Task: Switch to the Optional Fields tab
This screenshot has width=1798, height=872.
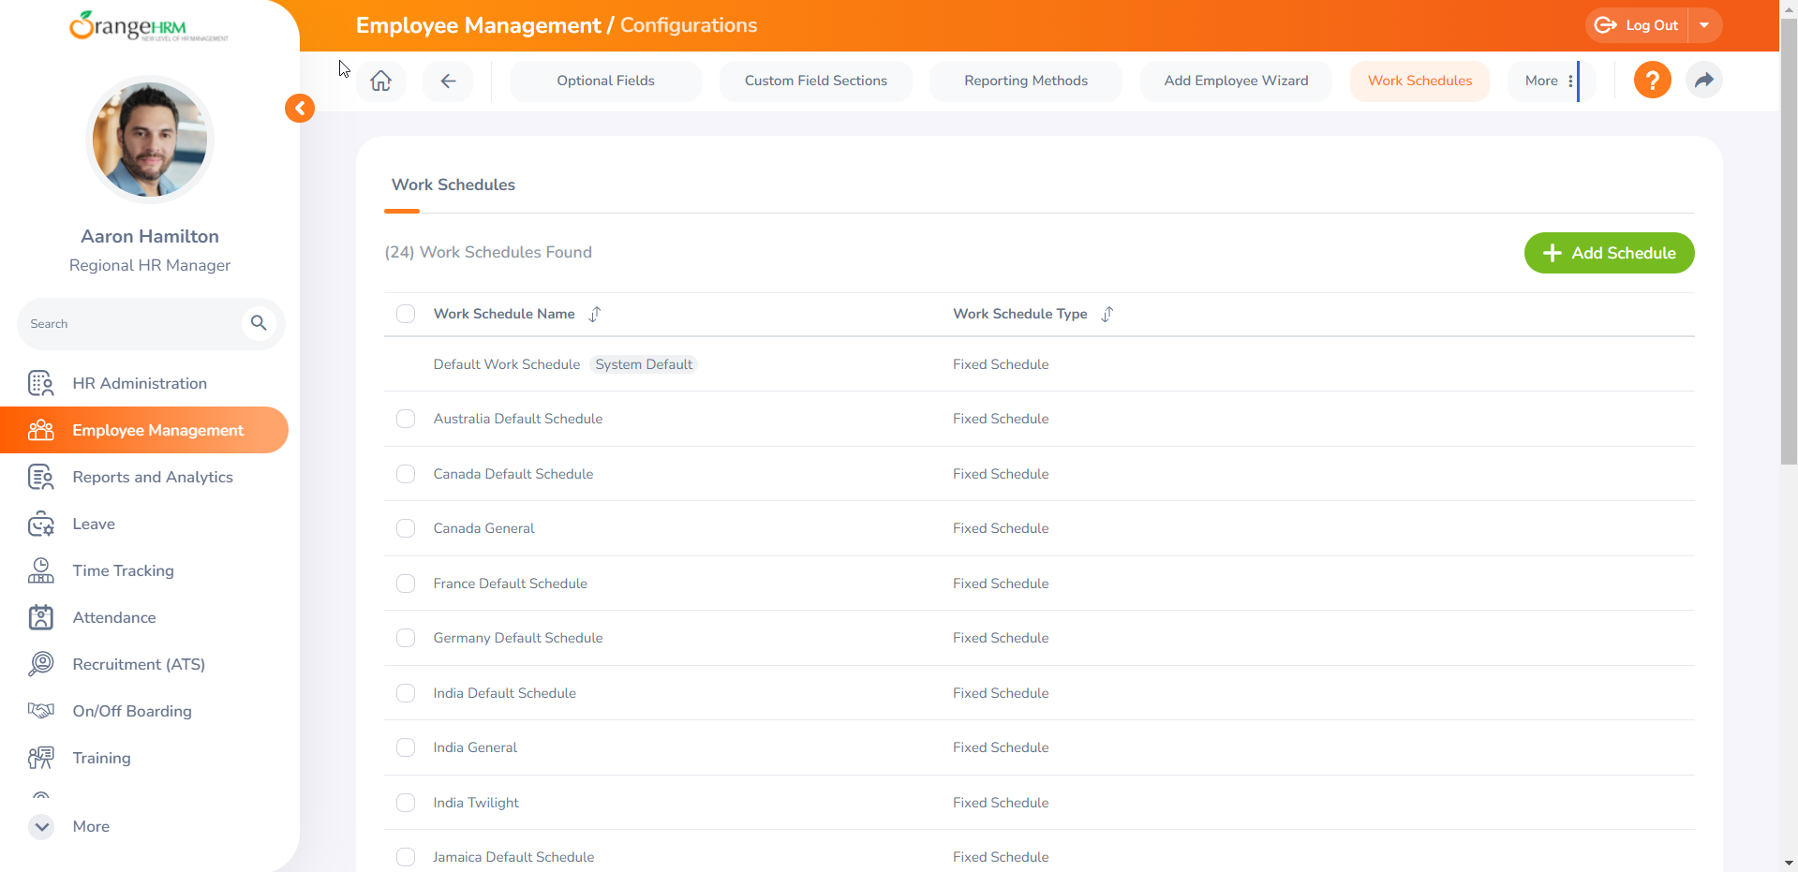Action: (x=605, y=81)
